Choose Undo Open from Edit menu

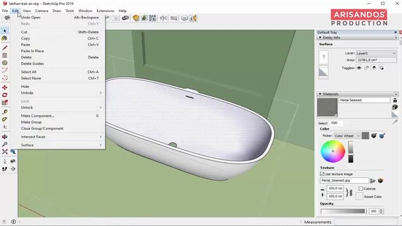61,18
